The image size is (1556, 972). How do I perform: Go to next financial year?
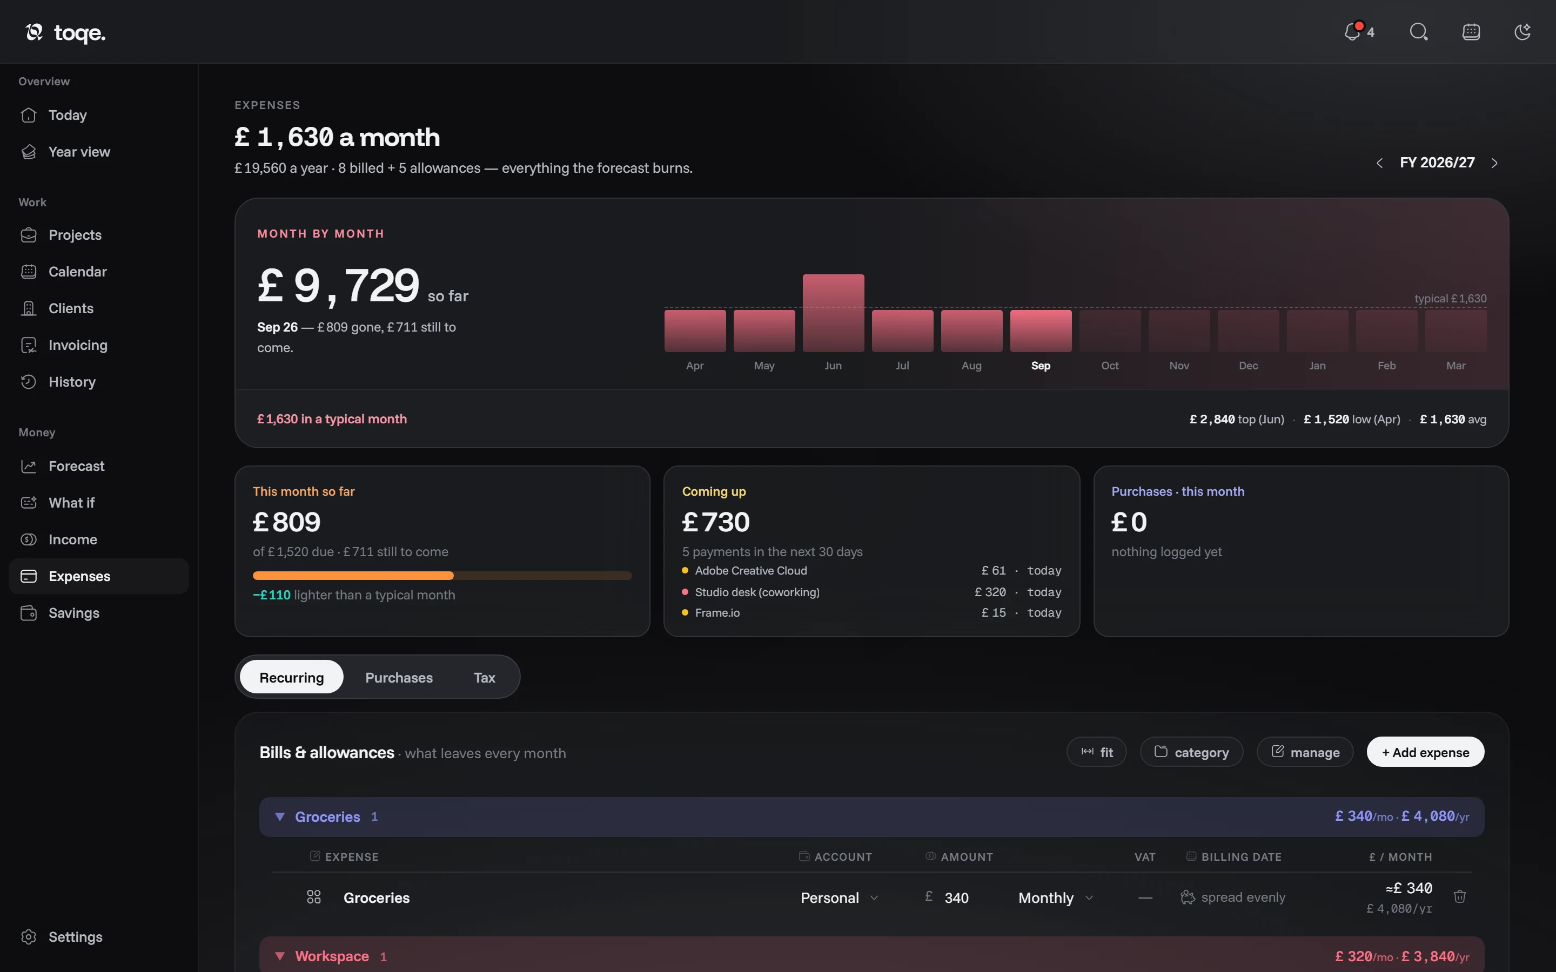point(1495,163)
